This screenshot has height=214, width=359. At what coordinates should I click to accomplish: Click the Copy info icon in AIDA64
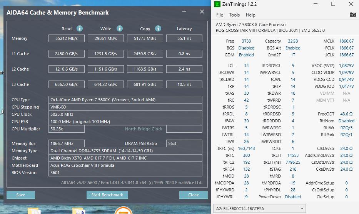click(158, 28)
